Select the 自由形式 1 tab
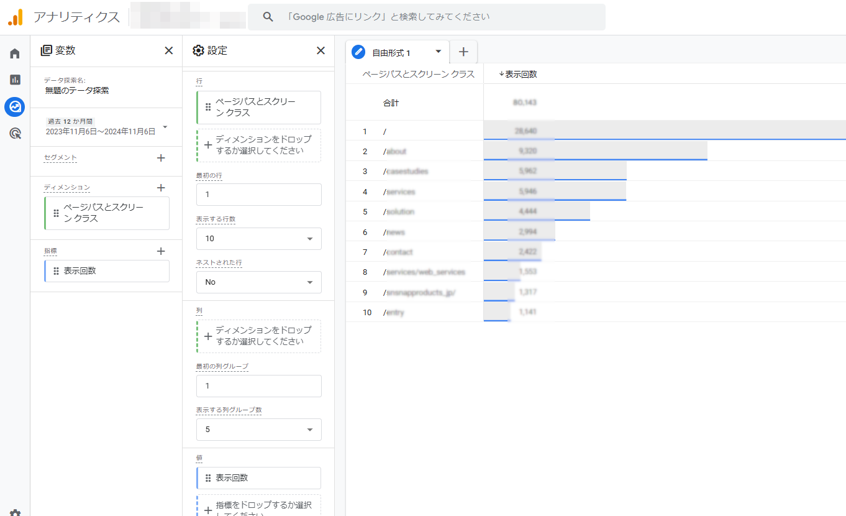The height and width of the screenshot is (516, 846). pyautogui.click(x=398, y=52)
